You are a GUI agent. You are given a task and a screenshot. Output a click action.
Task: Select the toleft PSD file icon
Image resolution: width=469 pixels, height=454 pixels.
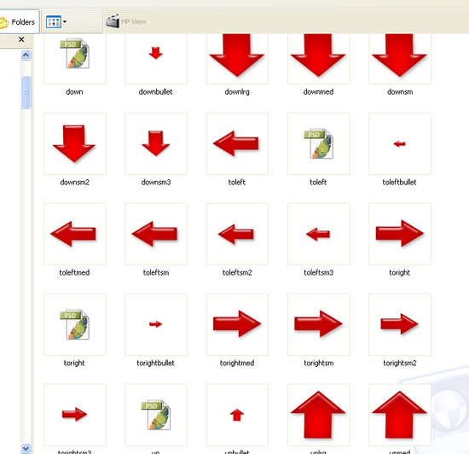[319, 143]
